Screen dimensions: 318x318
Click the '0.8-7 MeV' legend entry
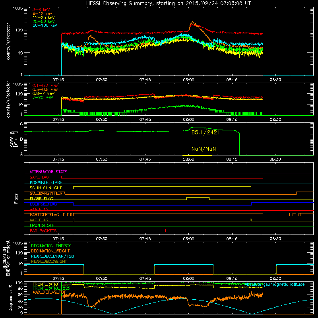[44, 93]
